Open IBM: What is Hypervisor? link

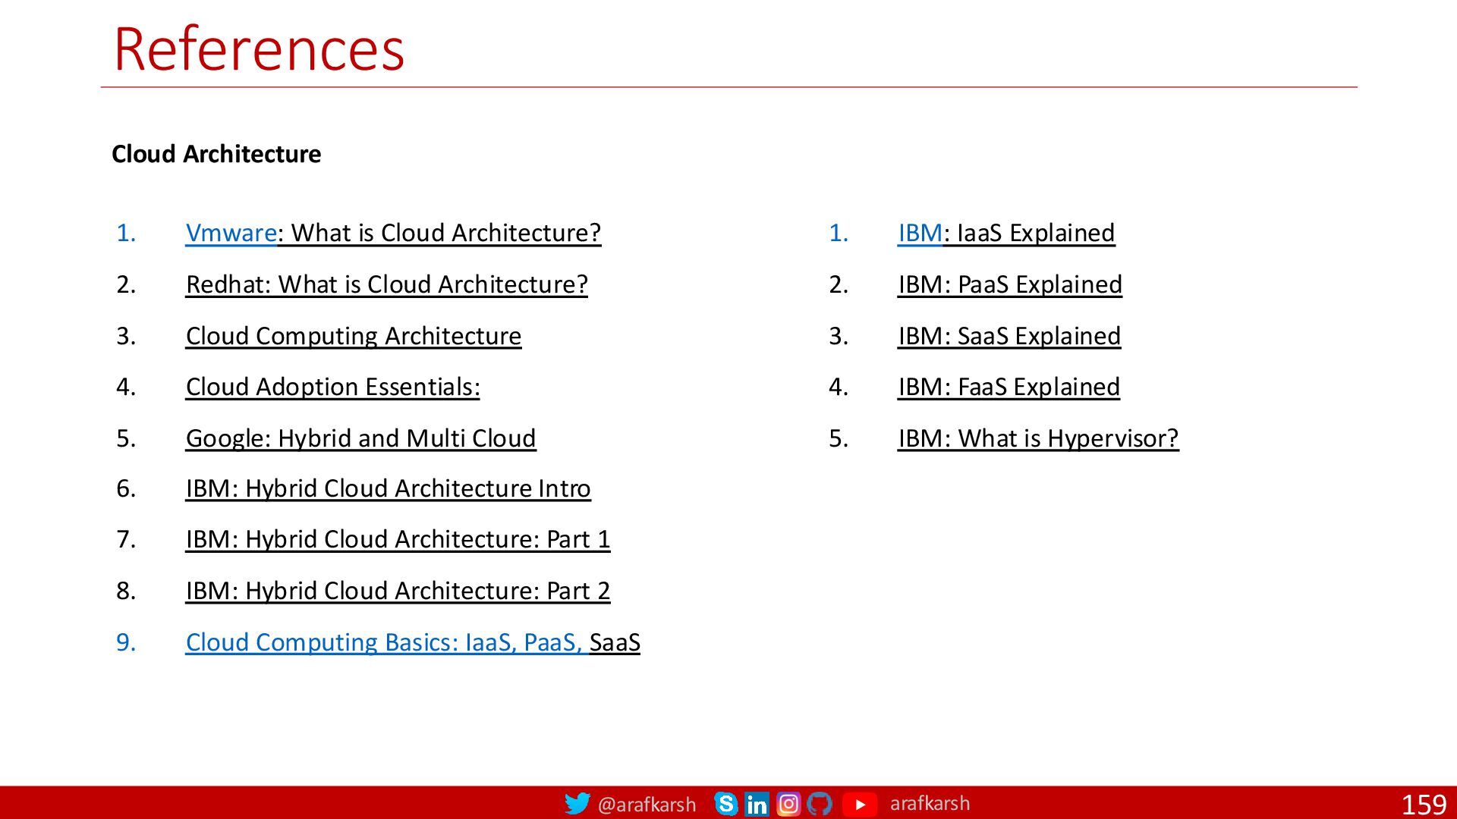click(x=1038, y=438)
